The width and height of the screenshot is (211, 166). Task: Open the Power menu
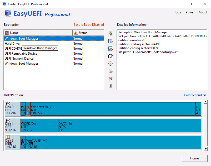tap(190, 12)
